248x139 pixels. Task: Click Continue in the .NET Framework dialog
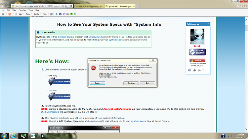click(131, 83)
